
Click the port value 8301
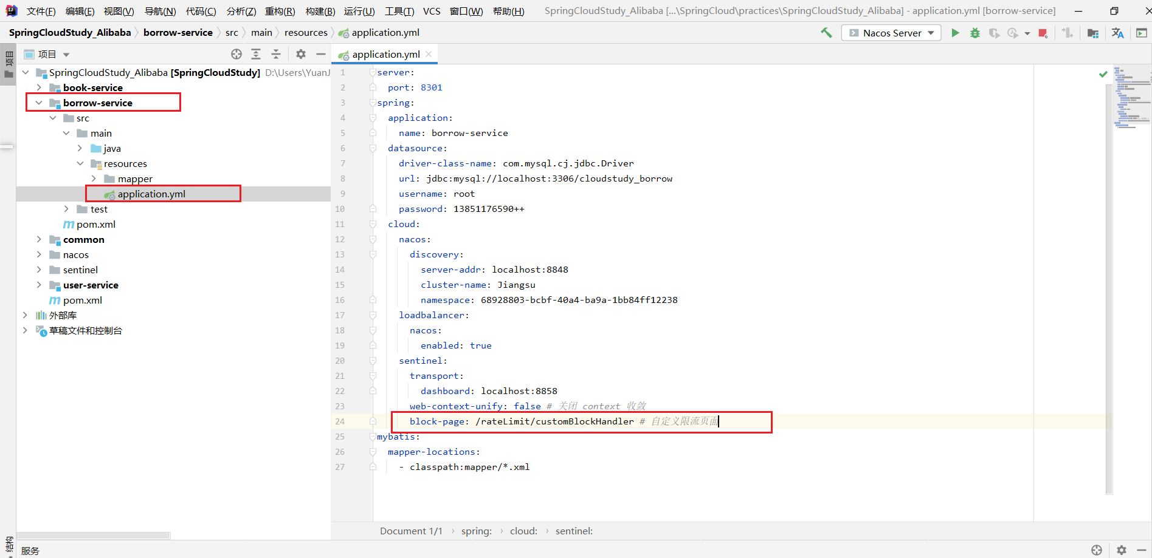coord(432,87)
